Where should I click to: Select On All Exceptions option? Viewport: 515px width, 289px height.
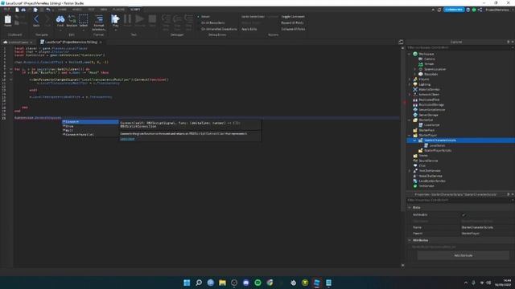tap(212, 22)
